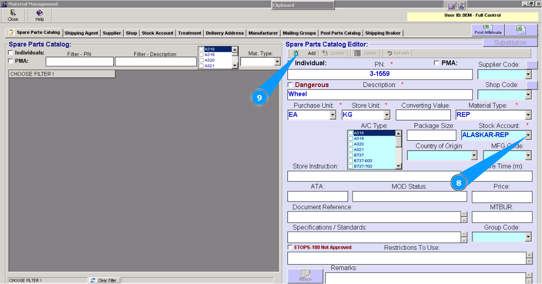Click the Excel export icon beside Print Alternate
The height and width of the screenshot is (284, 542).
521,30
